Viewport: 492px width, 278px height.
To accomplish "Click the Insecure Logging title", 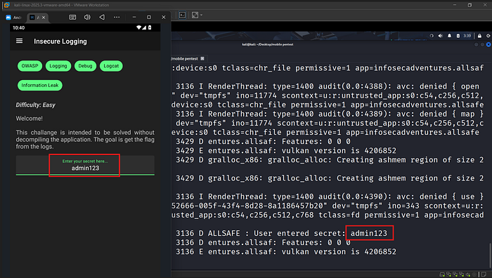I will coord(60,41).
